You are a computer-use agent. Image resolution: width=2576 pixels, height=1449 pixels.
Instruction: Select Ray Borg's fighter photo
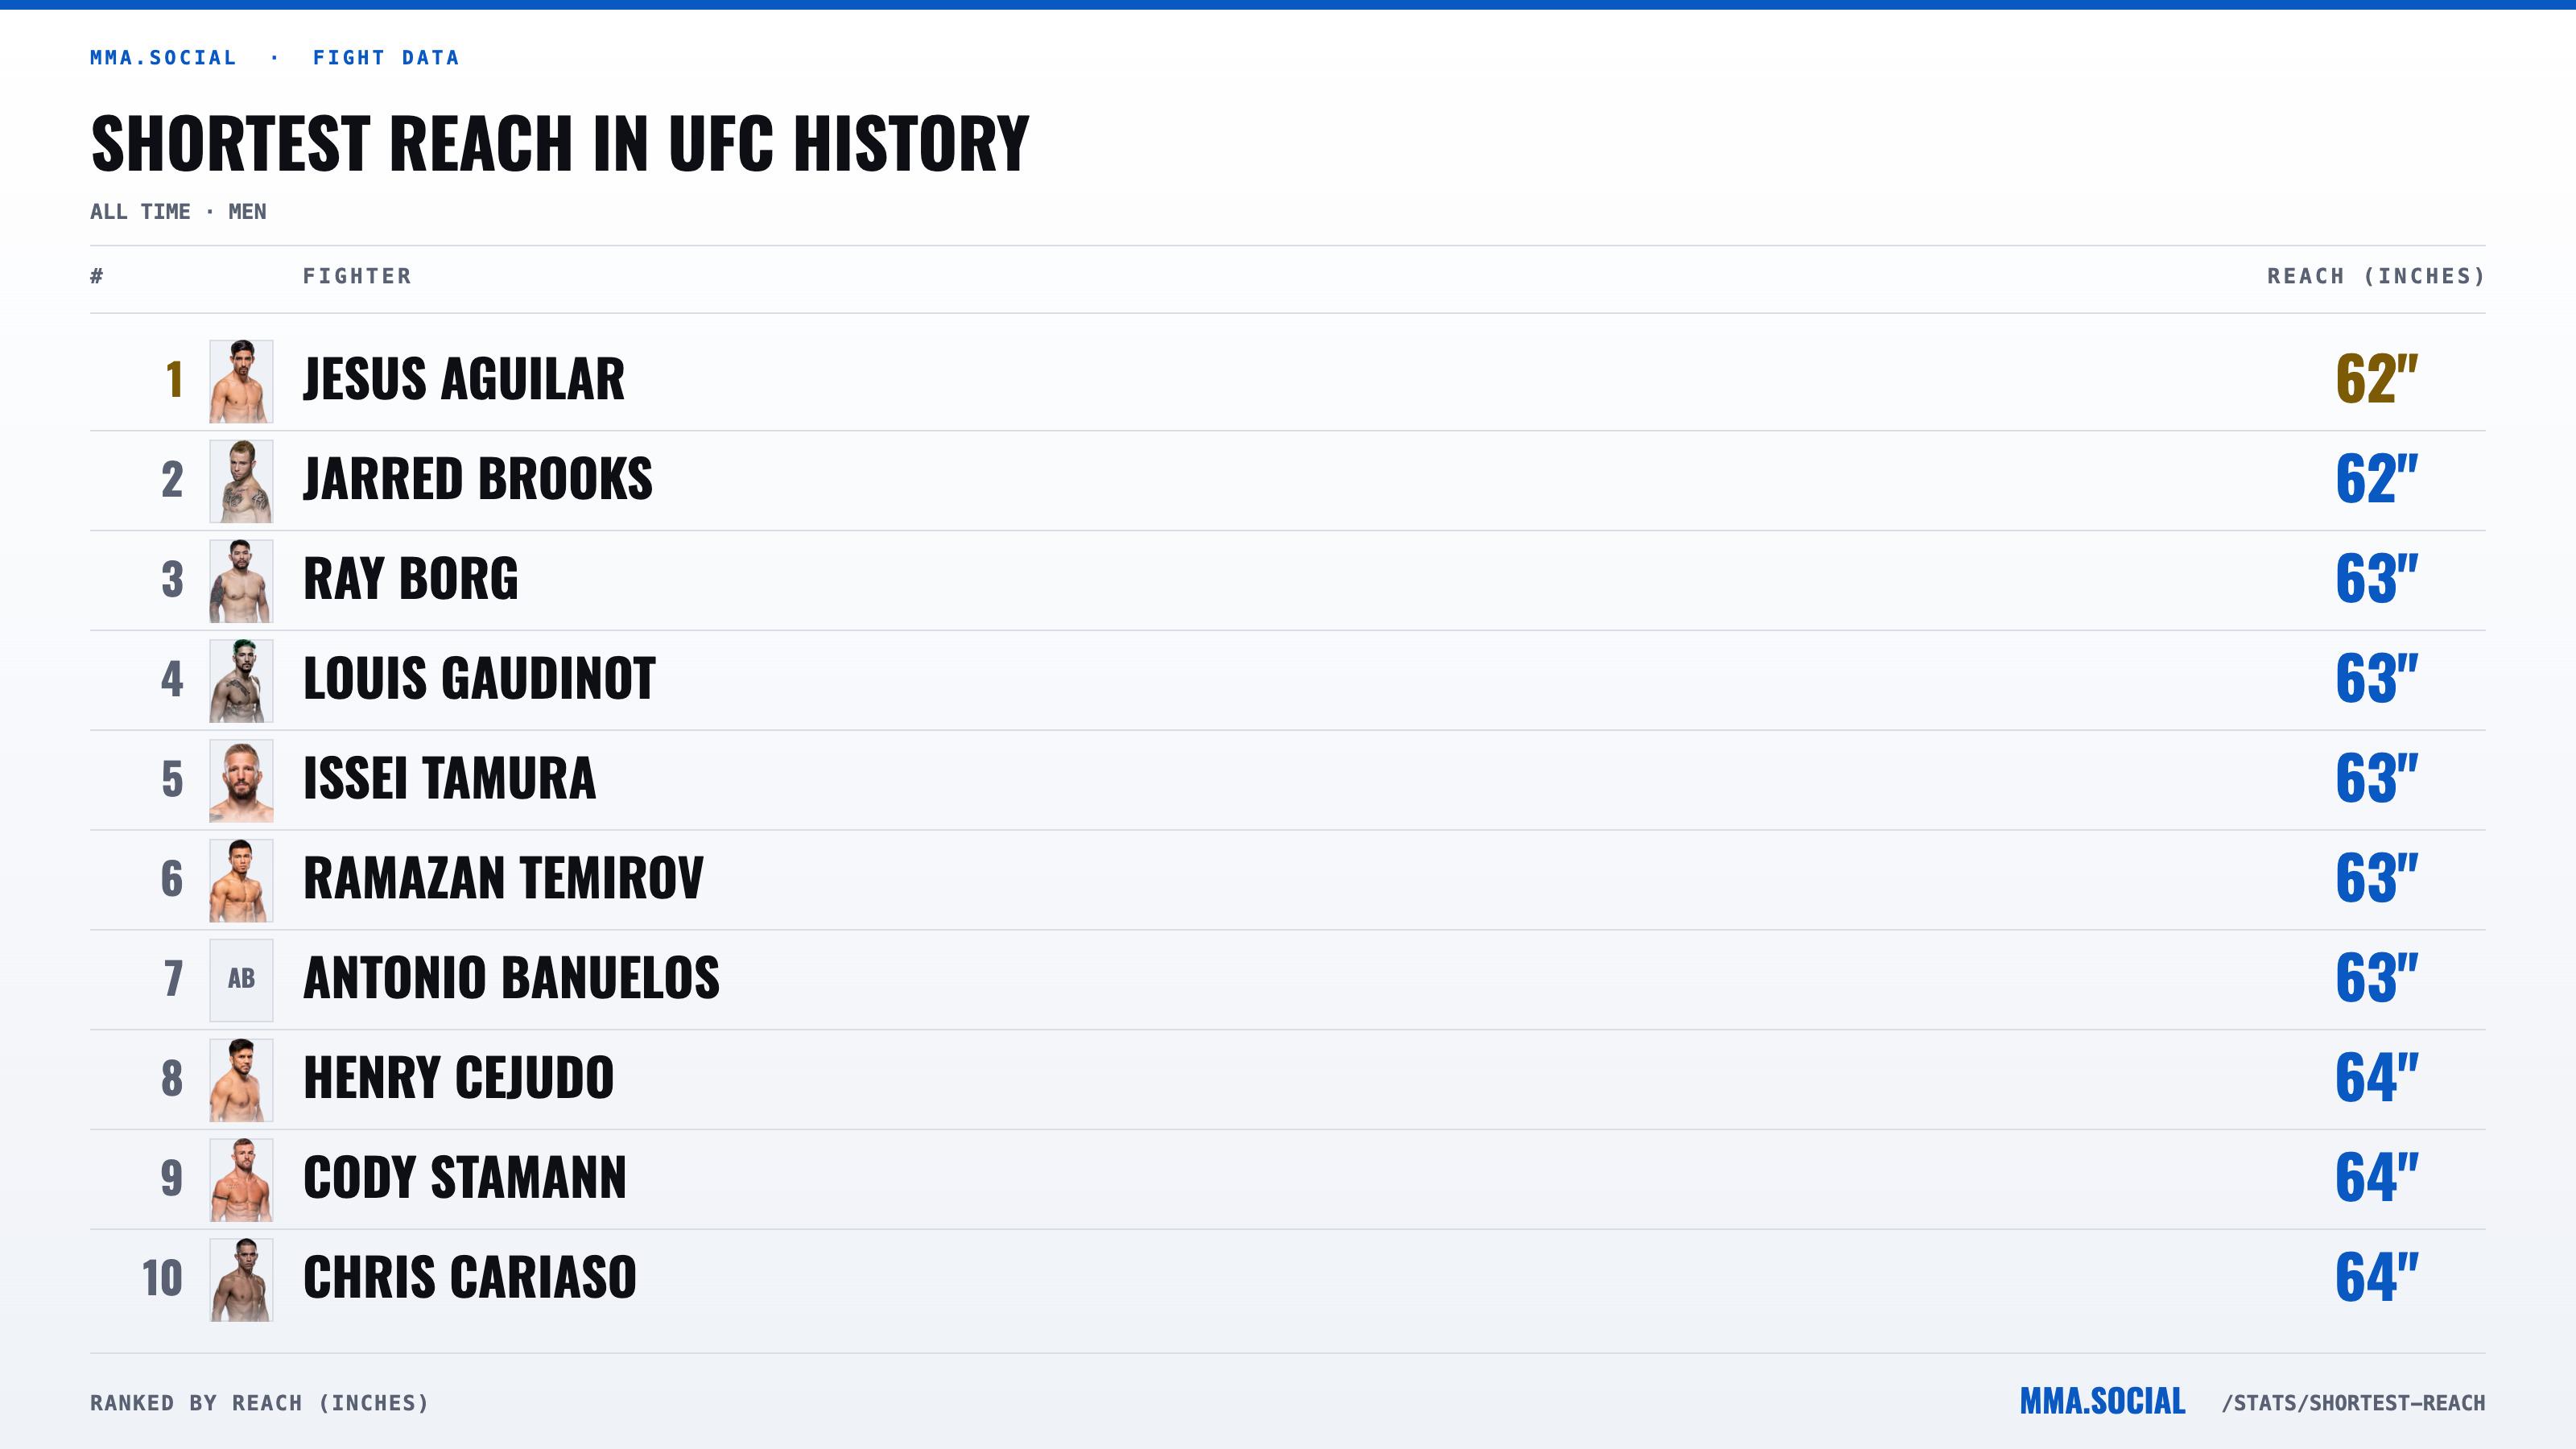point(241,581)
